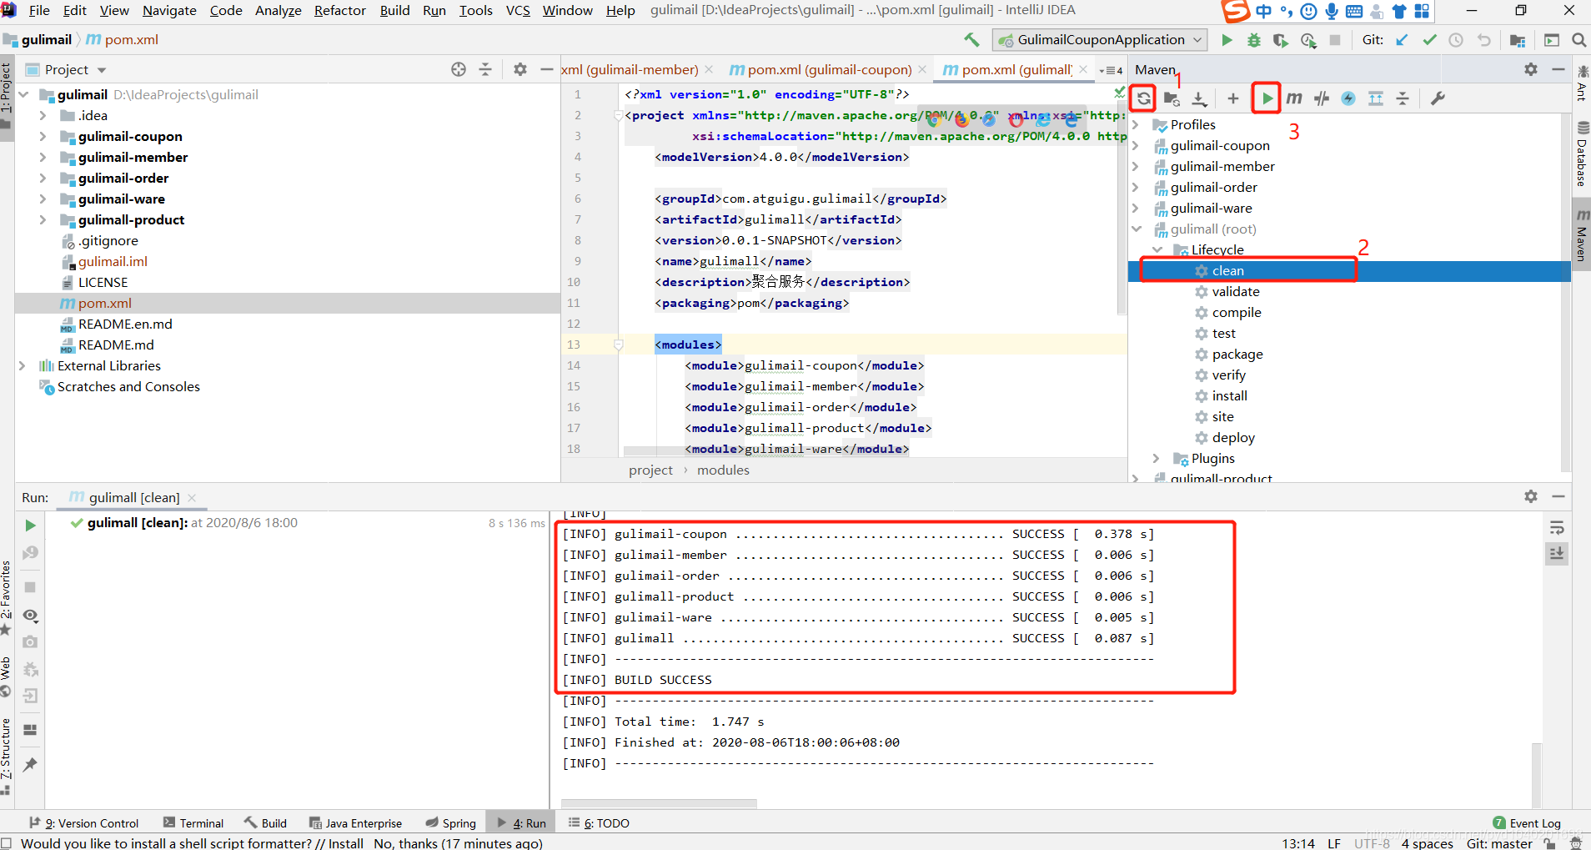Reimport all Maven projects with refresh icon

click(1143, 98)
